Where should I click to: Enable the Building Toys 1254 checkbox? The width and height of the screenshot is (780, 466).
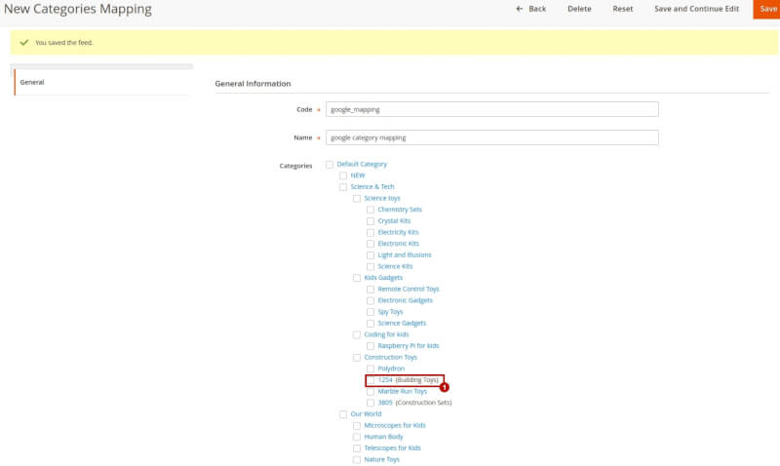[x=370, y=380]
